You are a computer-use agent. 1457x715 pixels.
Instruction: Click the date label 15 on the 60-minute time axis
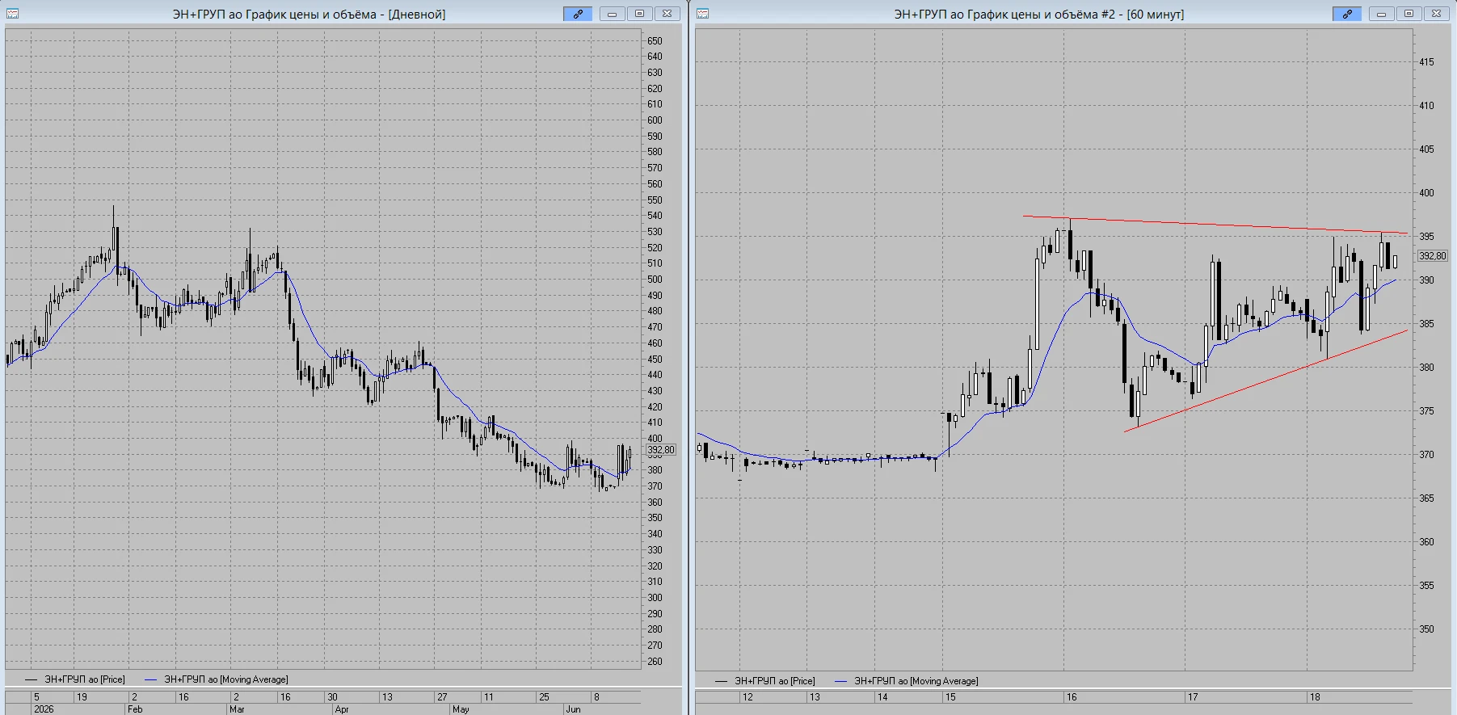[x=950, y=697]
